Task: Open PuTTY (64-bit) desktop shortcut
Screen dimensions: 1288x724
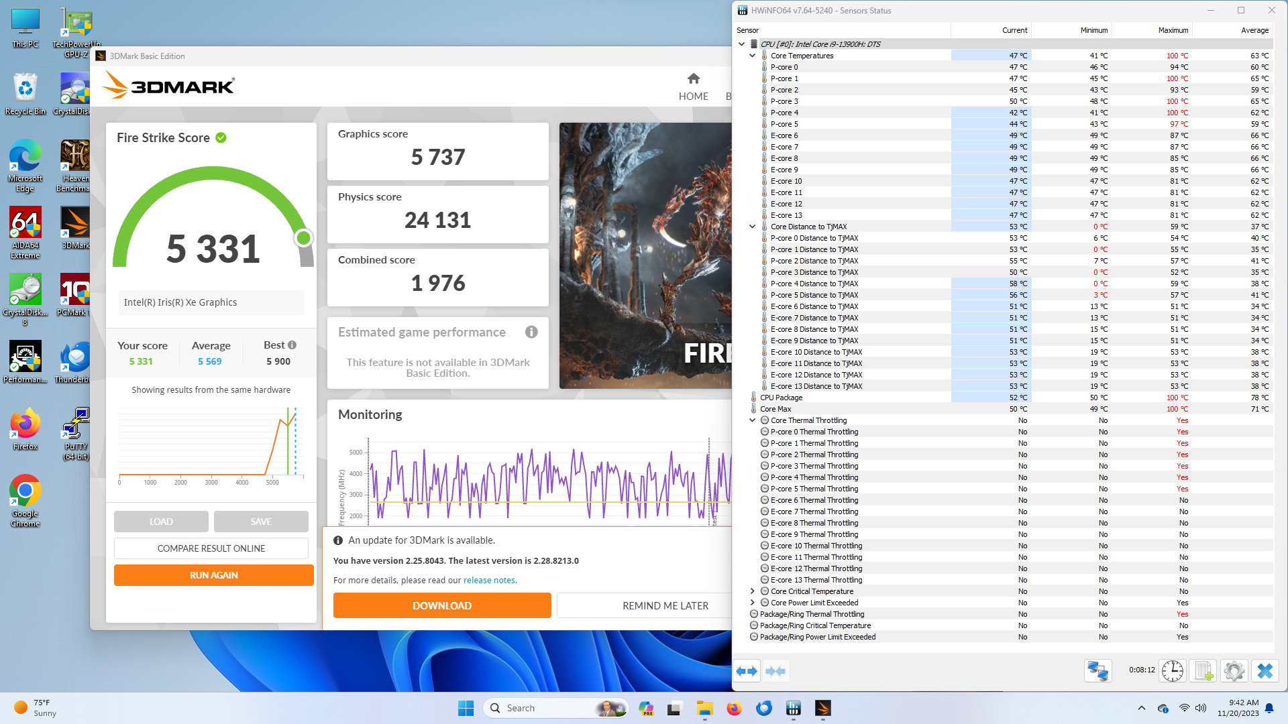Action: 76,434
